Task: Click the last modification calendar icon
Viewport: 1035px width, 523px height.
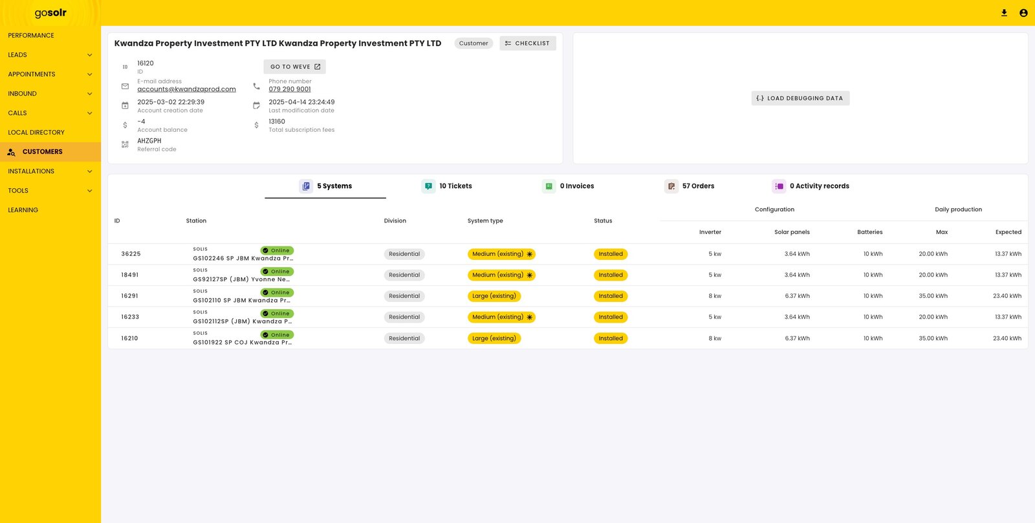Action: click(x=257, y=105)
